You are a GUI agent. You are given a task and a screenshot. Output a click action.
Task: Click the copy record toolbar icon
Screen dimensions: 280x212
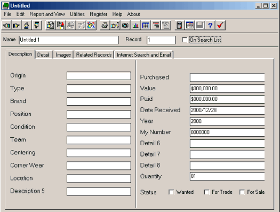click(51, 26)
